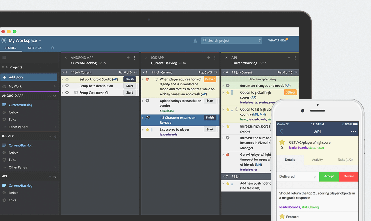Tap Decline on the phone
The image size is (371, 221).
point(349,176)
